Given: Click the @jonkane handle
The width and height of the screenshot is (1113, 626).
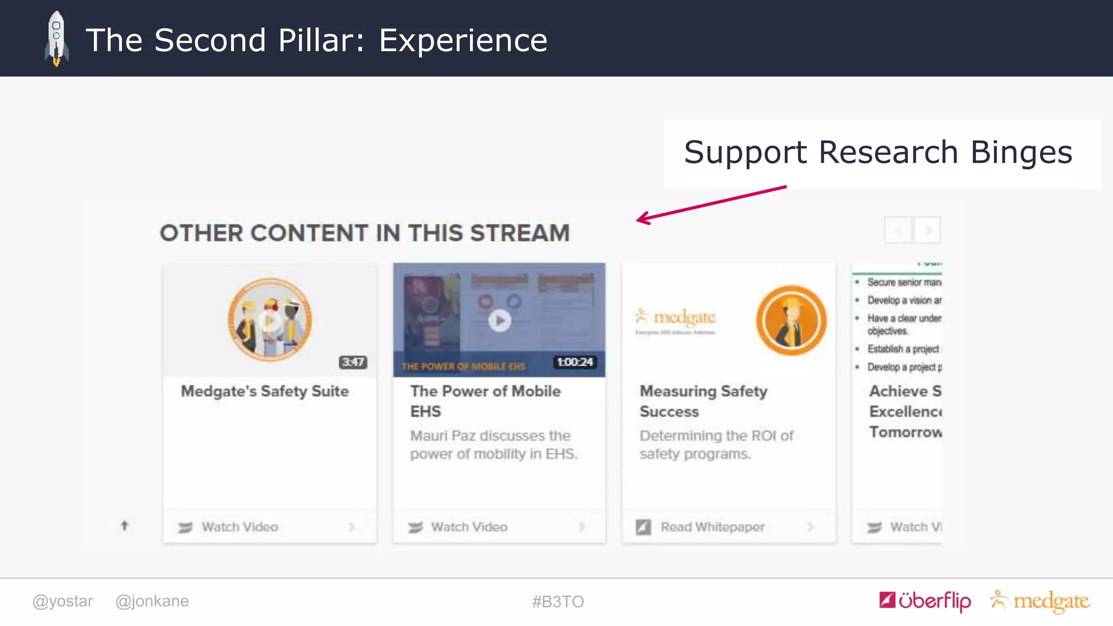Looking at the screenshot, I should pyautogui.click(x=152, y=601).
